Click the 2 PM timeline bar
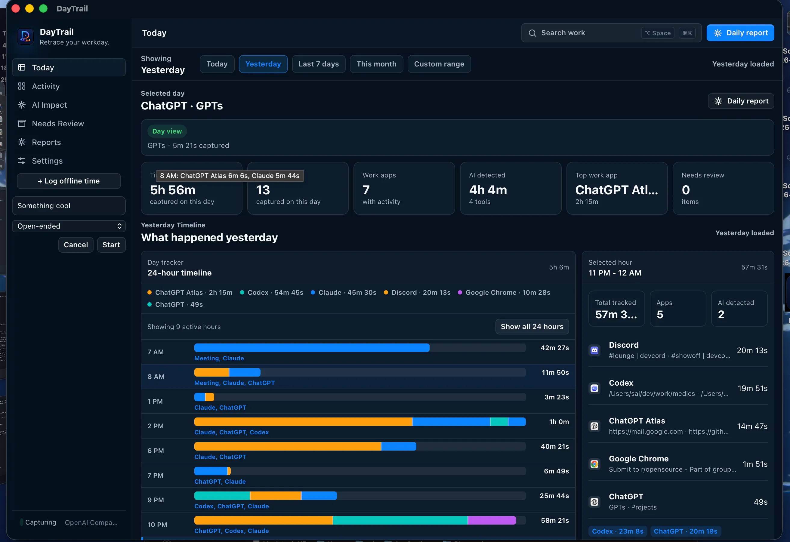This screenshot has width=790, height=542. [360, 422]
